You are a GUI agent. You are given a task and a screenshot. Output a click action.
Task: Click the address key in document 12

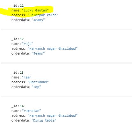click(x=19, y=48)
